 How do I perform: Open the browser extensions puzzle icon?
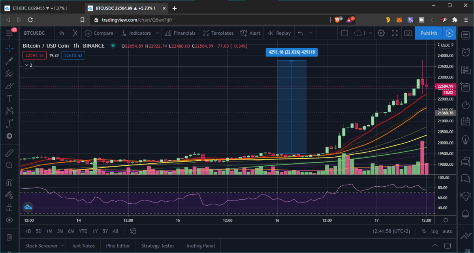point(455,19)
